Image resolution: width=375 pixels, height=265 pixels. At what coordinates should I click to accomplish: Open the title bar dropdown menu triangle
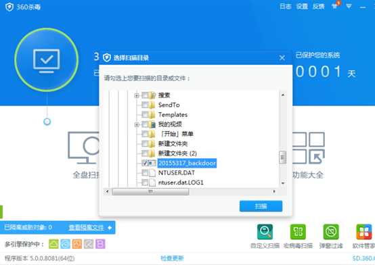click(x=349, y=6)
